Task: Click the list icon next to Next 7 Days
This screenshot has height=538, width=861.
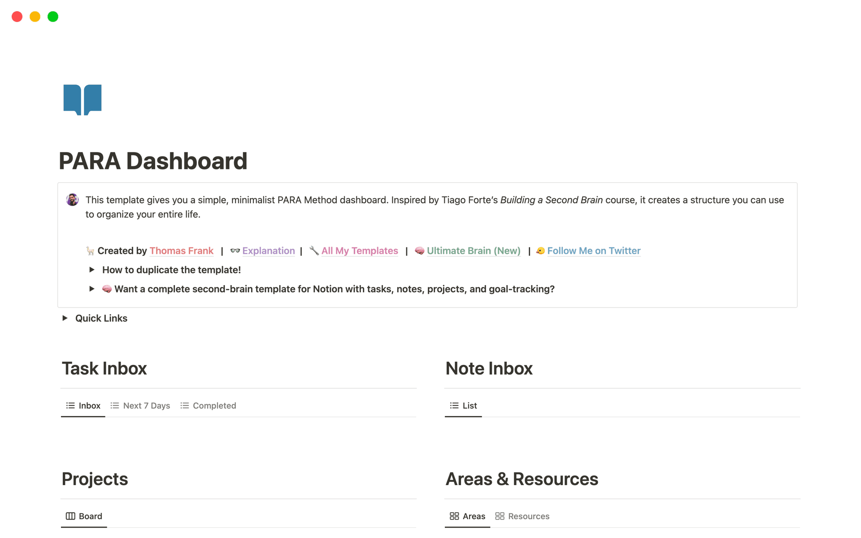Action: click(x=114, y=405)
